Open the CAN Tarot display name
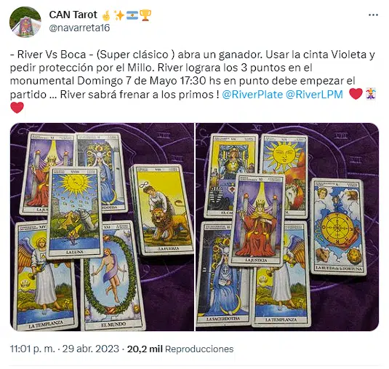This screenshot has width=389, height=369. 73,15
